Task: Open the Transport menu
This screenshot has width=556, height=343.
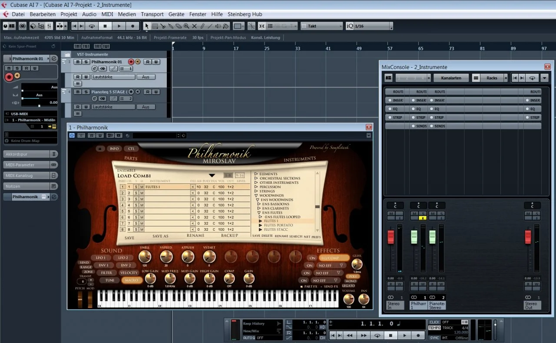Action: pyautogui.click(x=152, y=14)
